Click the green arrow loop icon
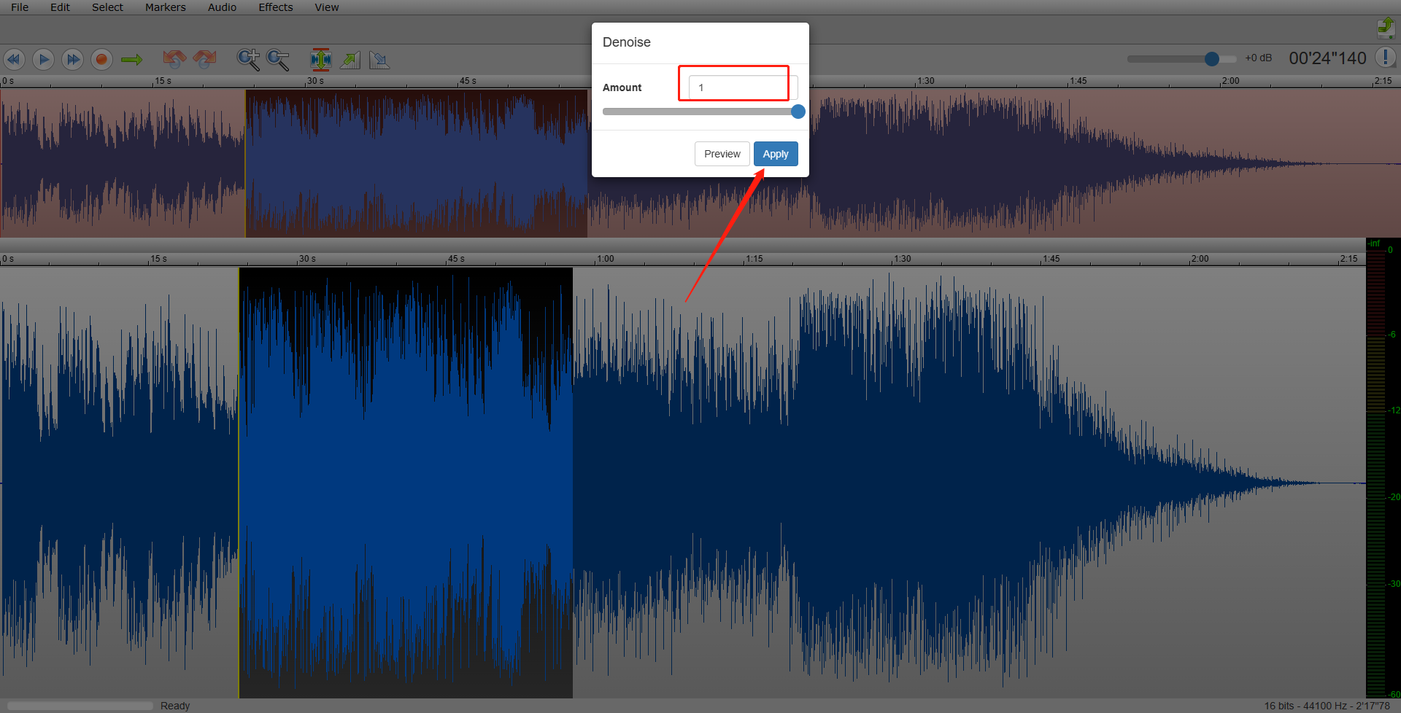Viewport: 1401px width, 713px height. tap(131, 59)
